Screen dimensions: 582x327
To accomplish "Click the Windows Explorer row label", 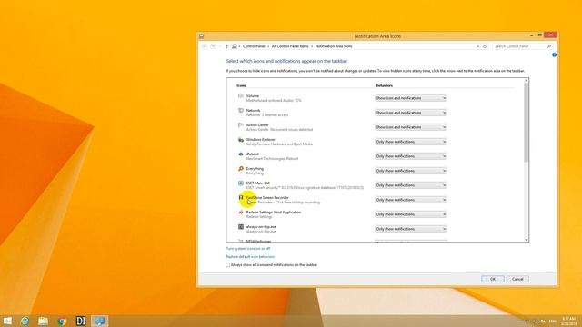I will point(261,139).
